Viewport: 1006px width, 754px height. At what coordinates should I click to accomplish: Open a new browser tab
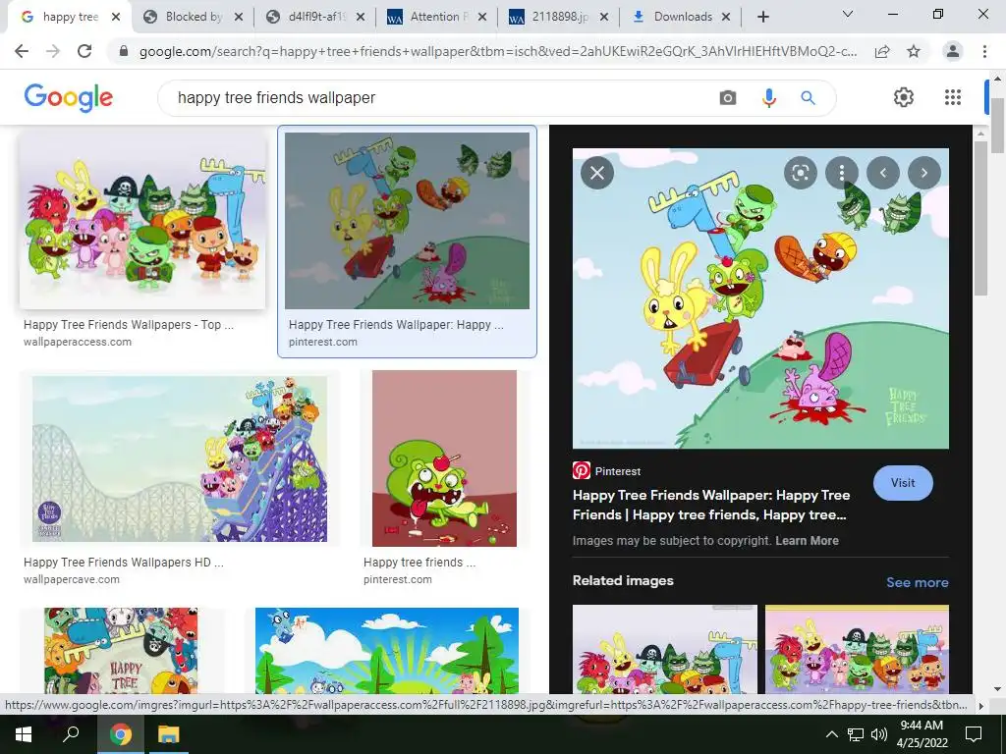pos(762,18)
